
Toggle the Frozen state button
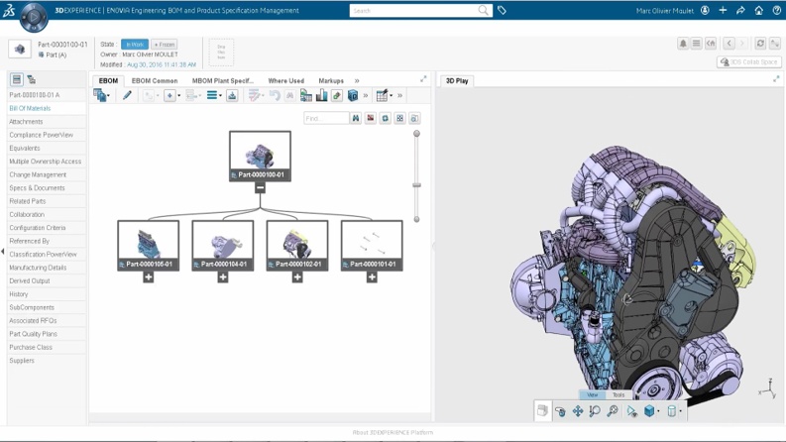click(165, 44)
